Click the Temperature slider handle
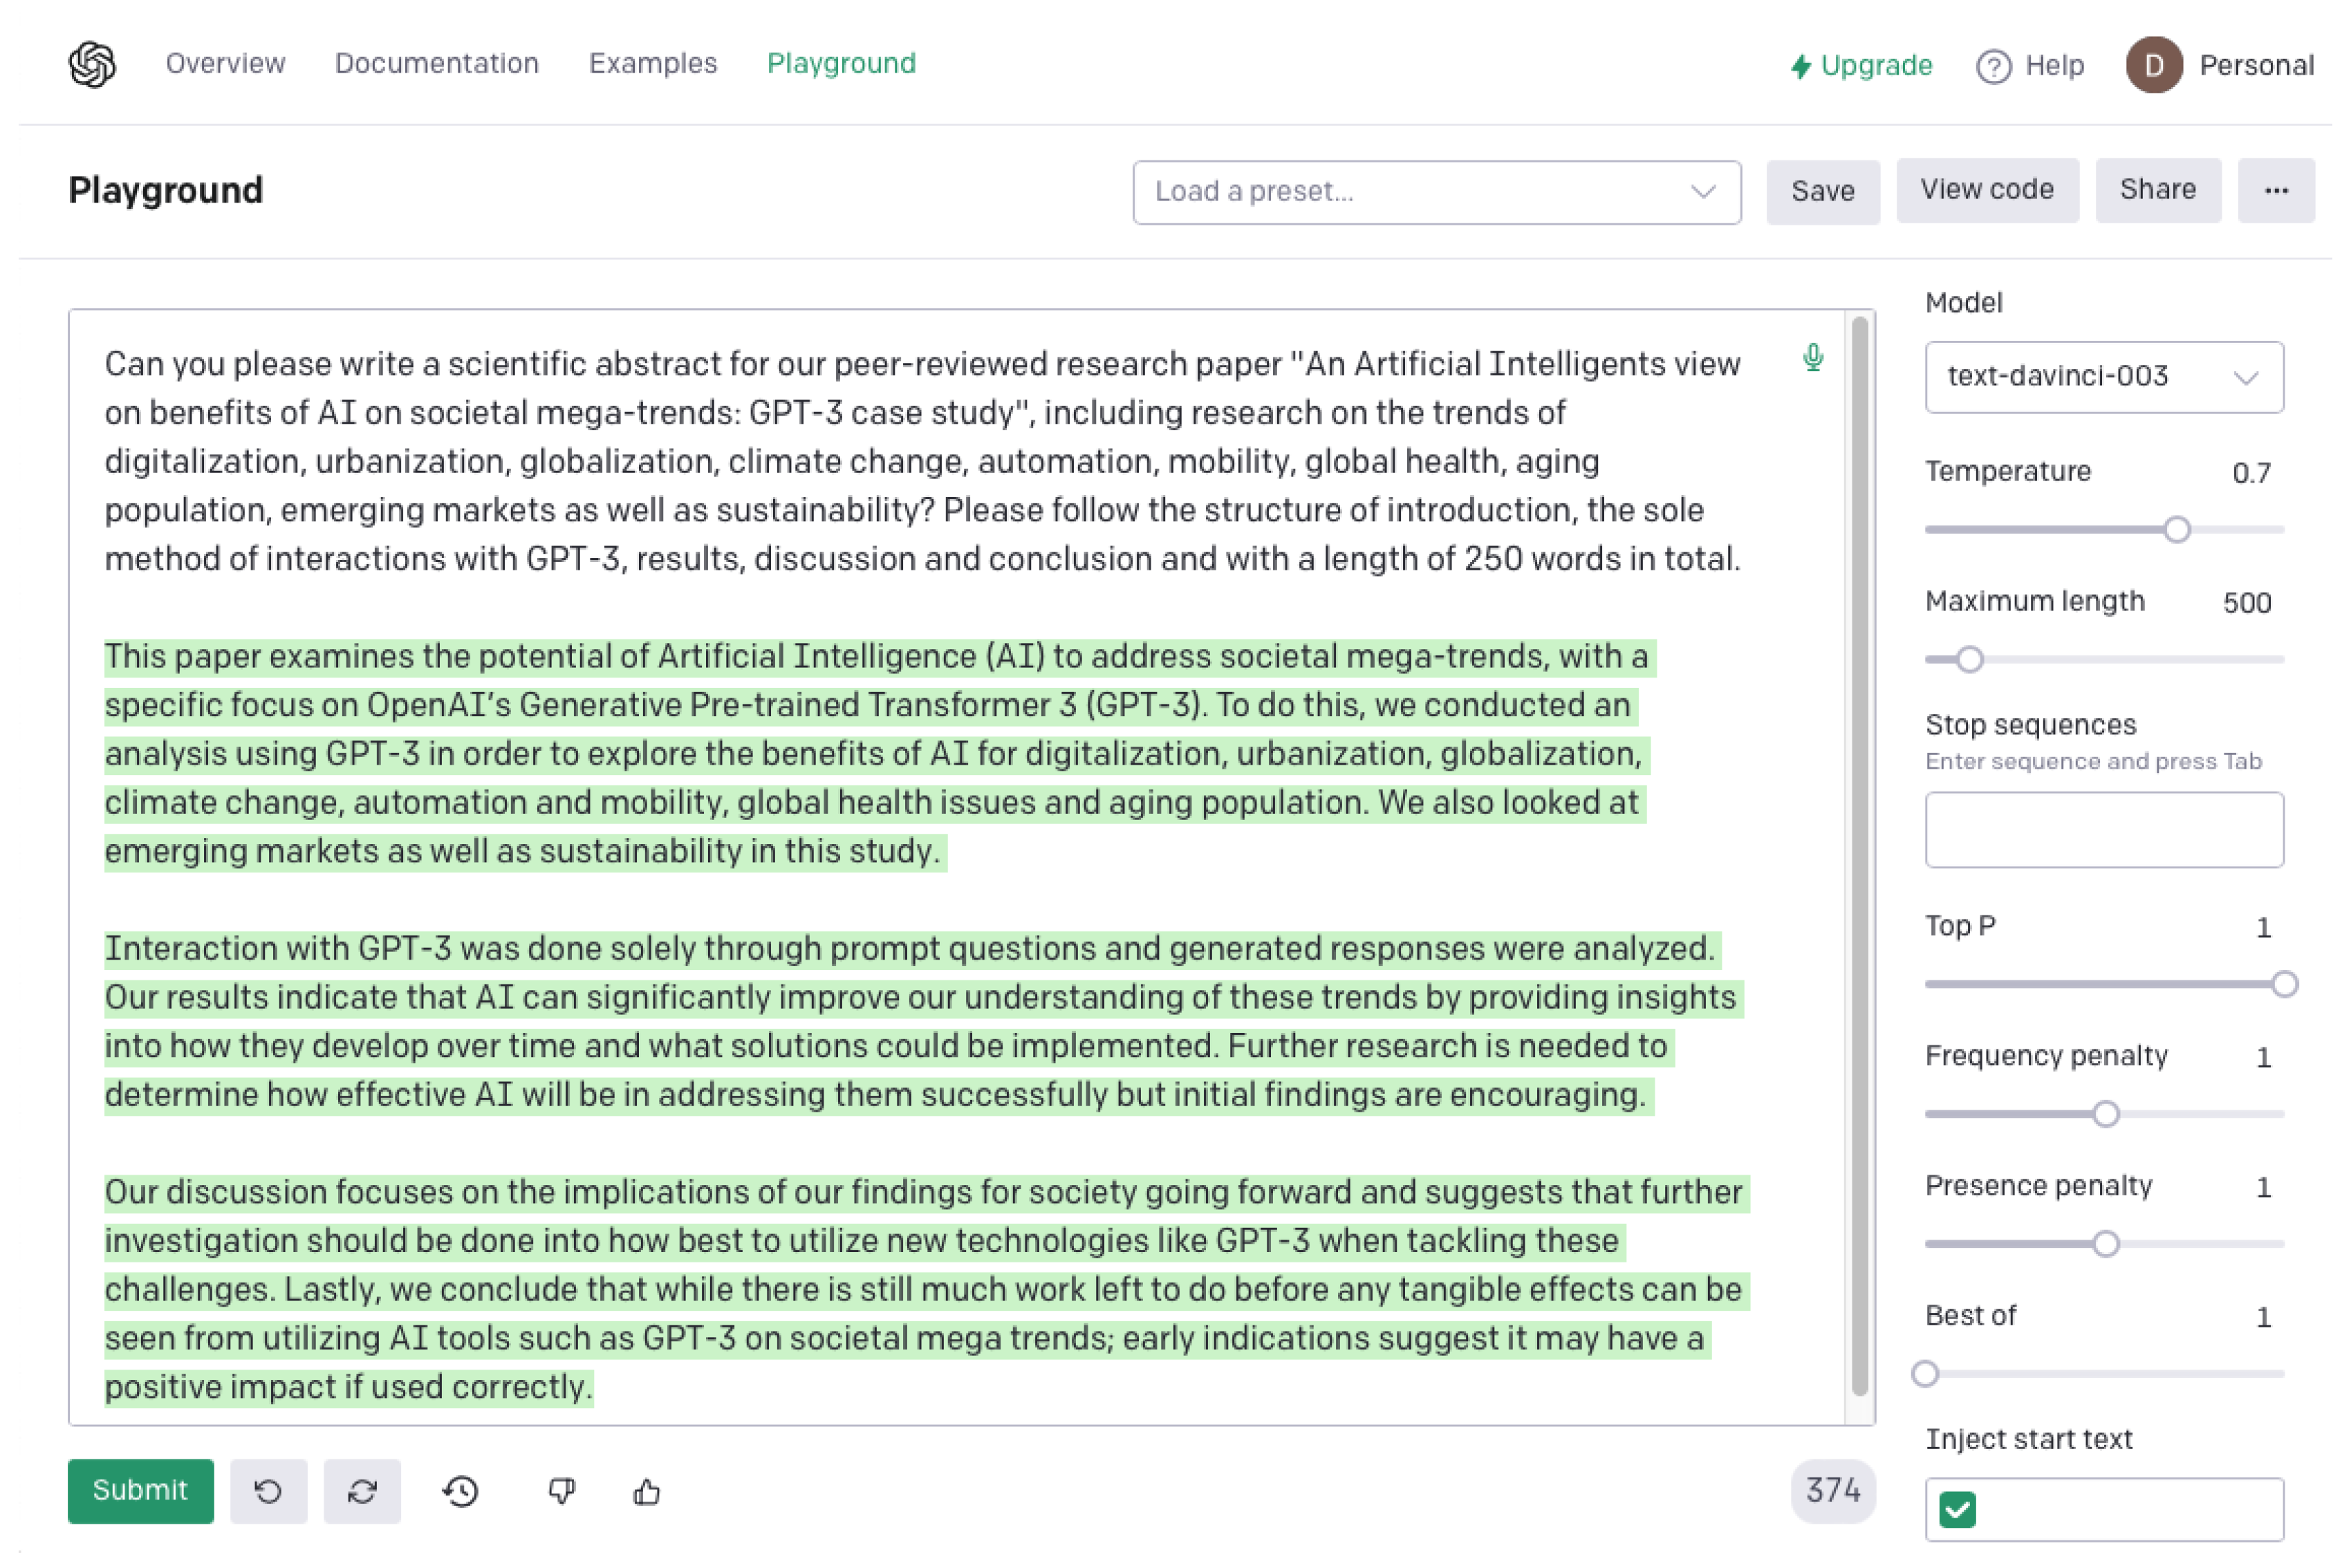Image resolution: width=2351 pixels, height=1568 pixels. pyautogui.click(x=2176, y=529)
